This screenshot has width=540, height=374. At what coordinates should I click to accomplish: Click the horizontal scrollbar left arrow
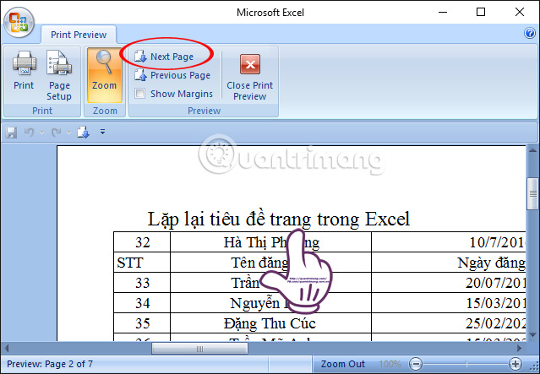coord(6,349)
